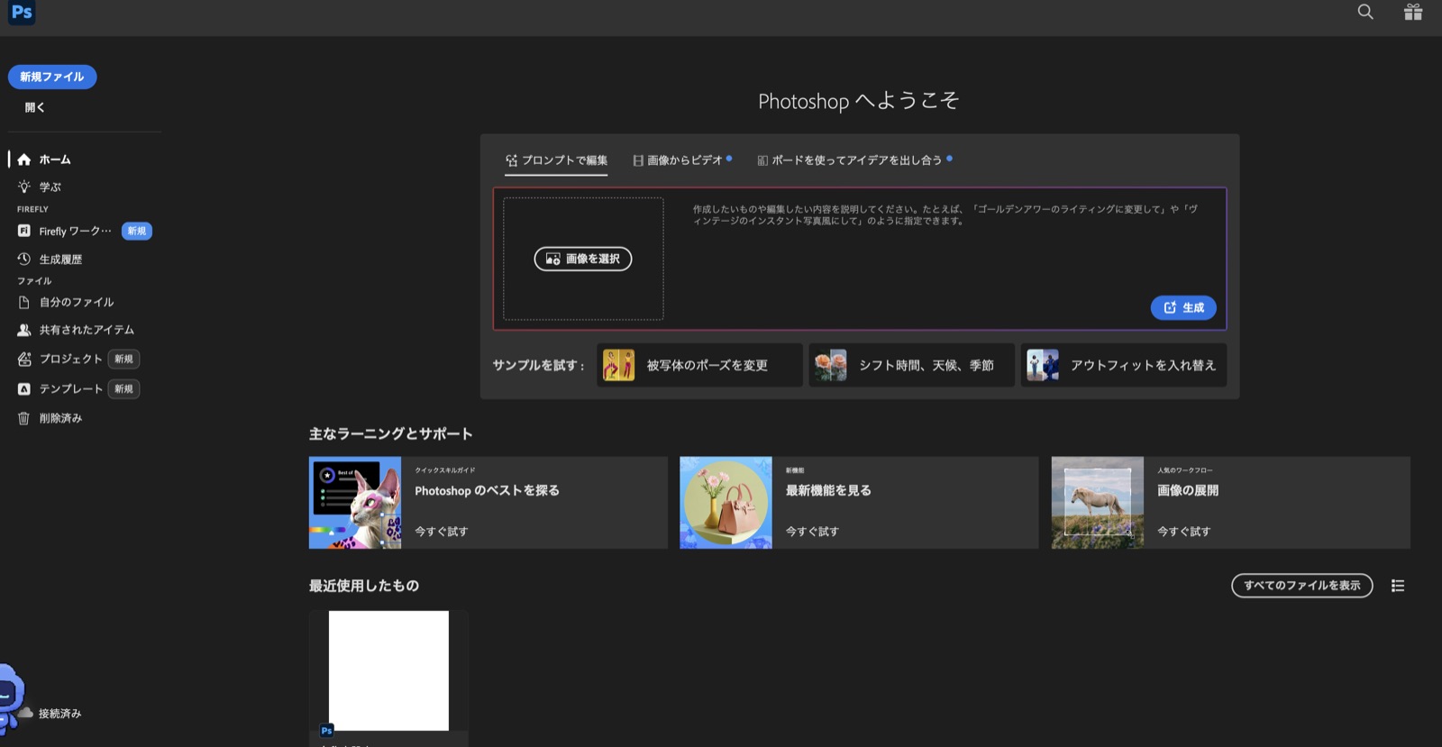Click the Ps badge on recent file
The width and height of the screenshot is (1442, 747).
[326, 731]
